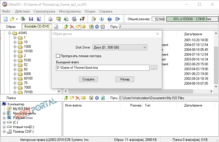Click the image pane red X delete icon
Viewport: 219px width, 142px height.
point(72,26)
